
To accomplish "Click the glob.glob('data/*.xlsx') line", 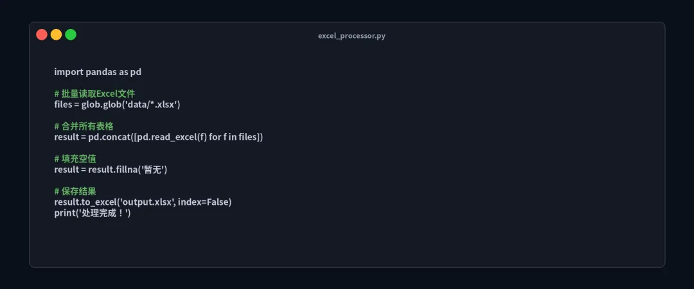I will [x=118, y=105].
